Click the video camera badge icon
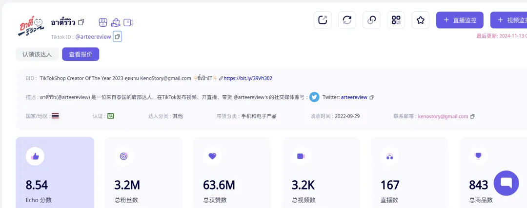 pos(128,22)
